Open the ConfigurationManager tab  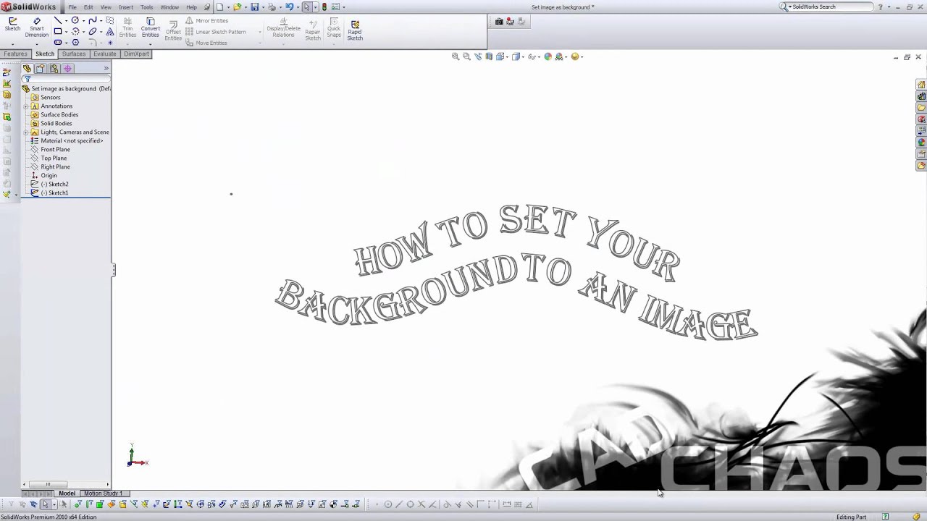click(x=54, y=69)
